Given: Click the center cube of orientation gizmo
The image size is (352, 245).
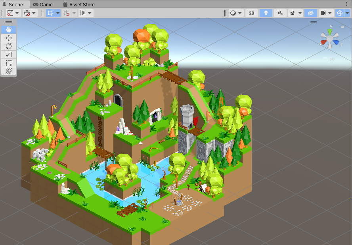Looking at the screenshot, I should [329, 39].
